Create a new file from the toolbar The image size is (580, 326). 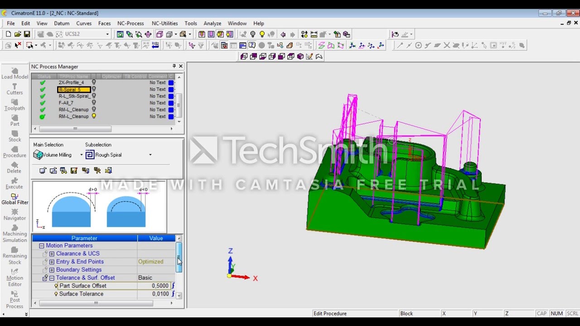8,34
